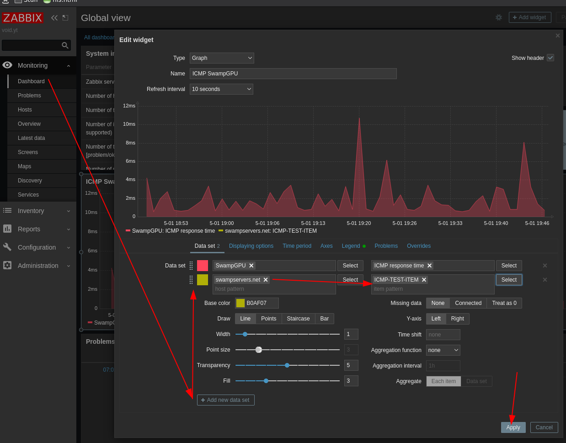
Task: Expand the Configuration menu section
Action: [69, 247]
